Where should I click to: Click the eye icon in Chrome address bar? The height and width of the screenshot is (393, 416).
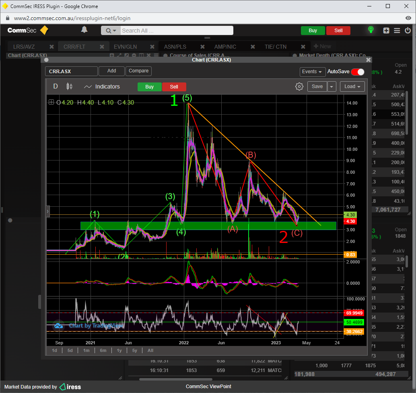click(408, 18)
